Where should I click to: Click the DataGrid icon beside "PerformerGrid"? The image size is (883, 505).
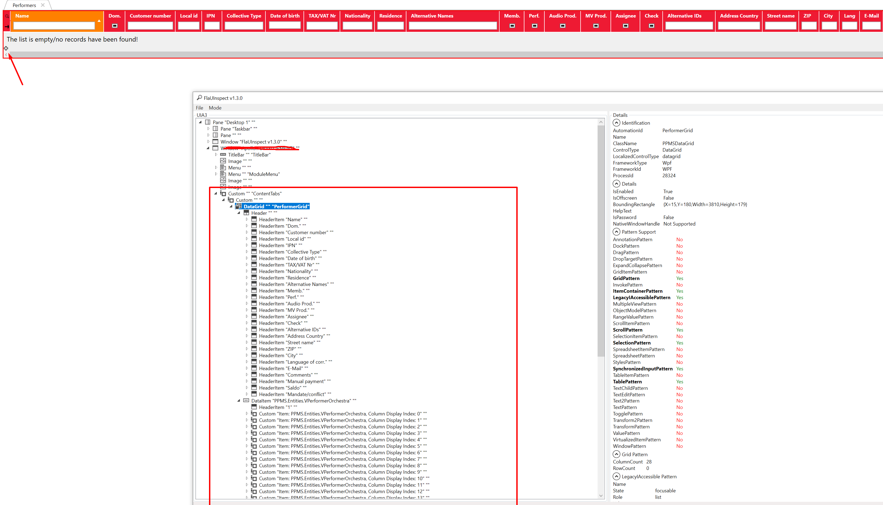tap(238, 206)
